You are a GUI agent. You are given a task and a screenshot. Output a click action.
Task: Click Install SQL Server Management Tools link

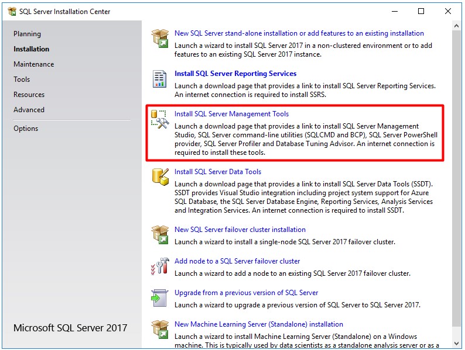(x=231, y=114)
